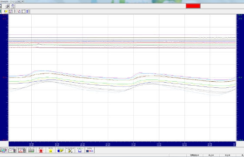Click the yellow pointer tool icon

click(6, 11)
